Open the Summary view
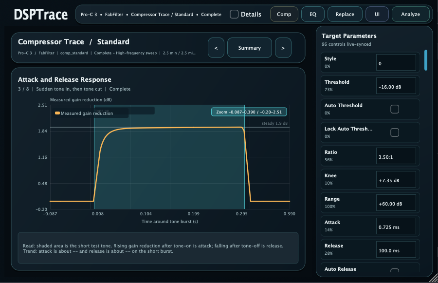This screenshot has width=438, height=283. coord(250,48)
